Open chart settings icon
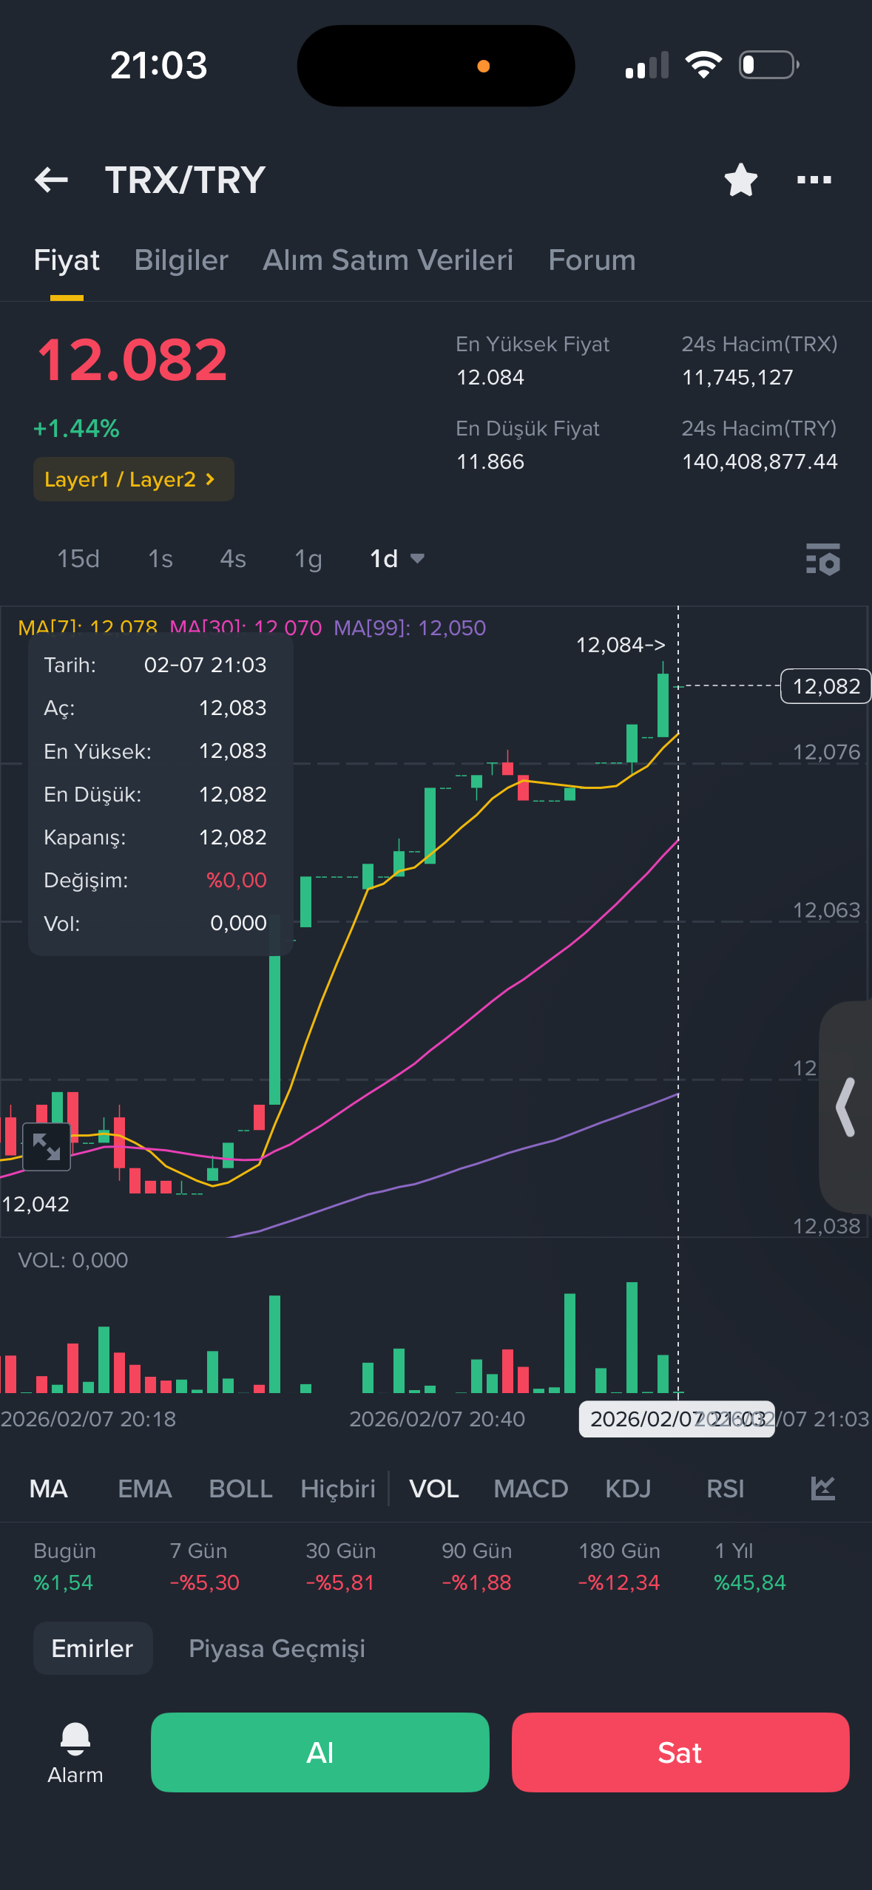The width and height of the screenshot is (872, 1890). click(x=822, y=559)
